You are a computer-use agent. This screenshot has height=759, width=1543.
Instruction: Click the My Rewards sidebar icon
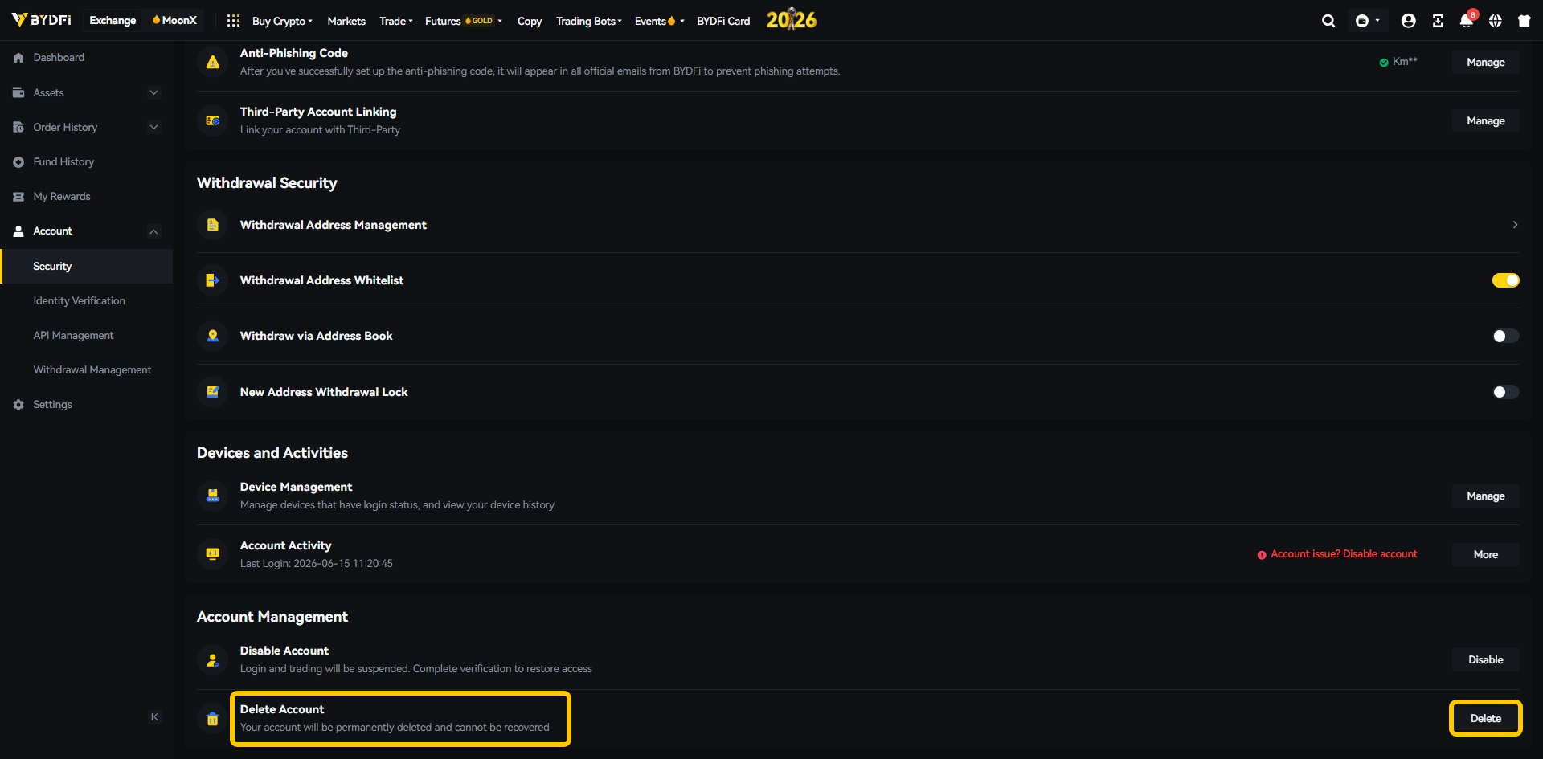[x=18, y=197]
